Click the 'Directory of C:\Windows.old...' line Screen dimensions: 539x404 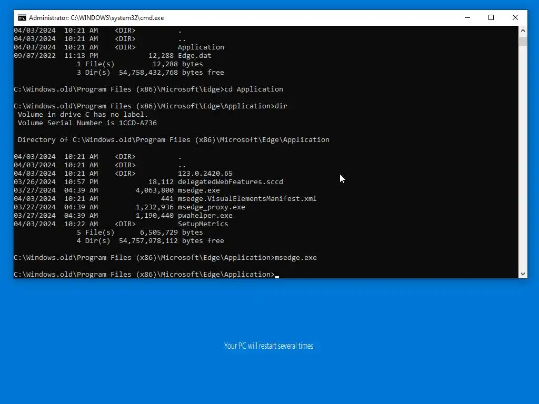(174, 140)
